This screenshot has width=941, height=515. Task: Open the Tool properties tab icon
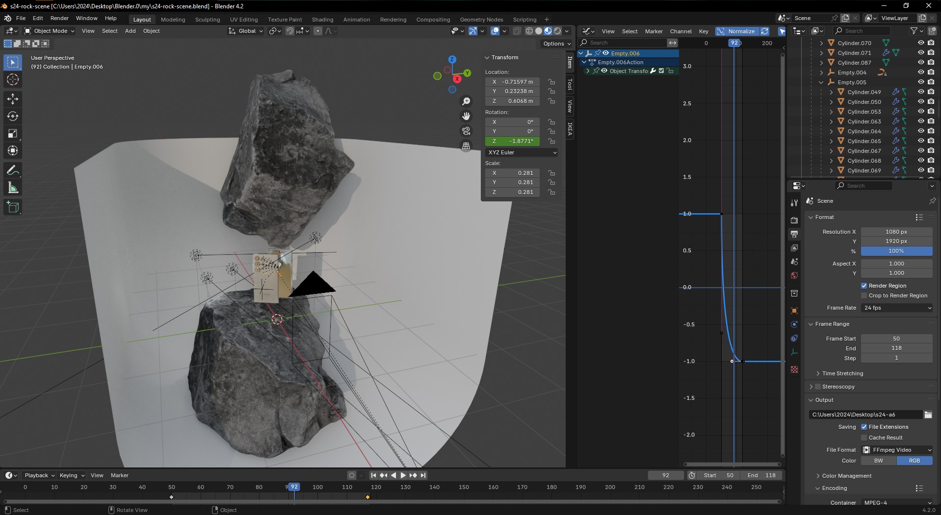pyautogui.click(x=794, y=203)
